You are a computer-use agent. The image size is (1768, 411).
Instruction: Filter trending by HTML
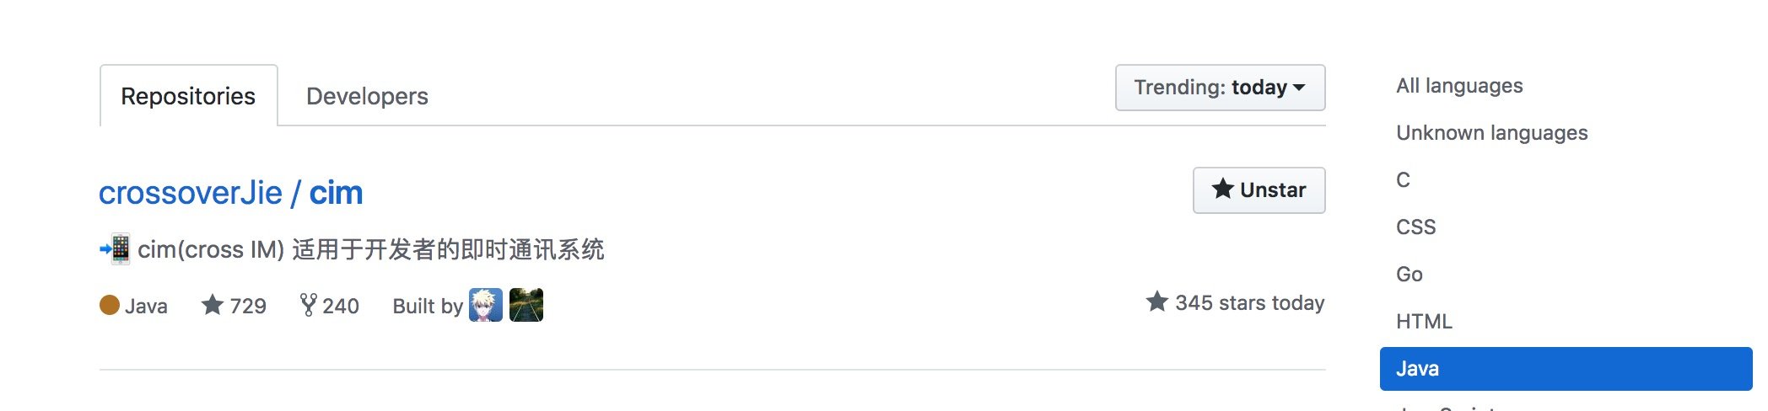pyautogui.click(x=1424, y=322)
